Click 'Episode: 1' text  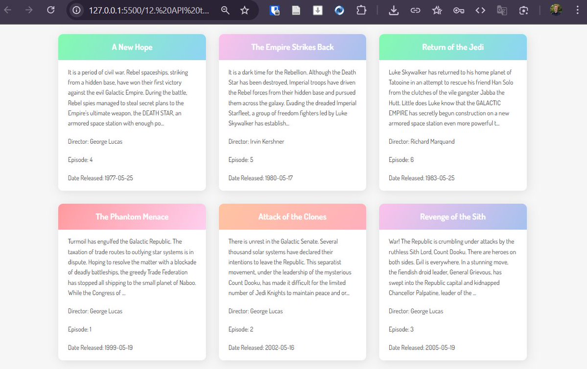(x=79, y=329)
